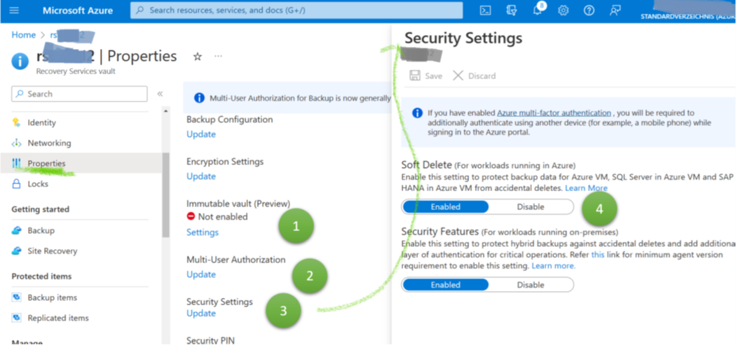The height and width of the screenshot is (345, 736).
Task: Open Learn More link for Soft Delete
Action: pos(586,188)
